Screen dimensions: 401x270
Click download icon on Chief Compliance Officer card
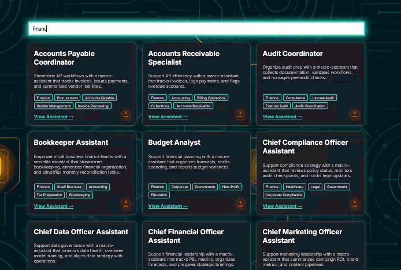click(355, 203)
